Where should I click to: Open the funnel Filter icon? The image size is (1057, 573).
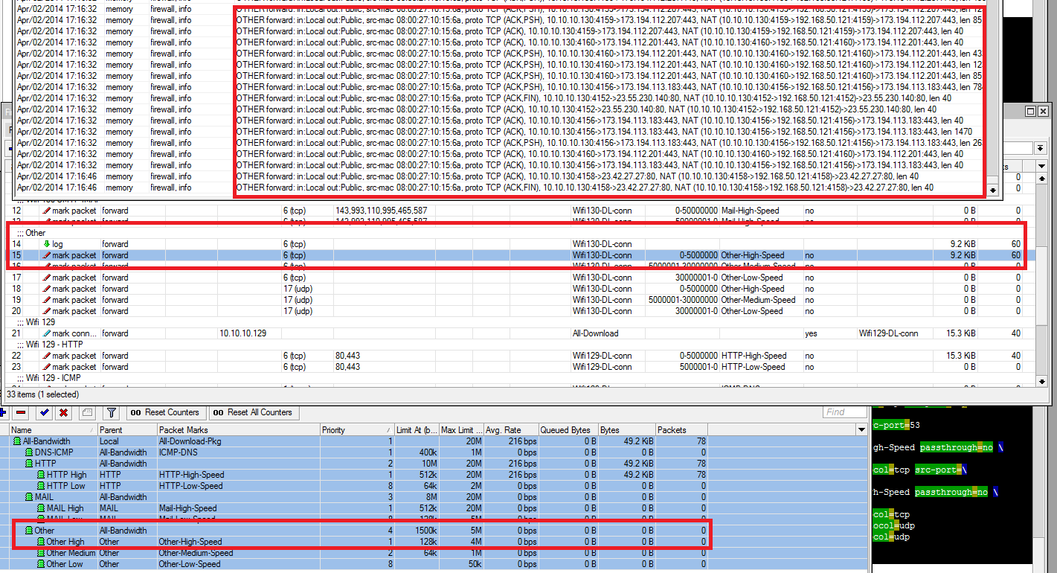tap(111, 412)
